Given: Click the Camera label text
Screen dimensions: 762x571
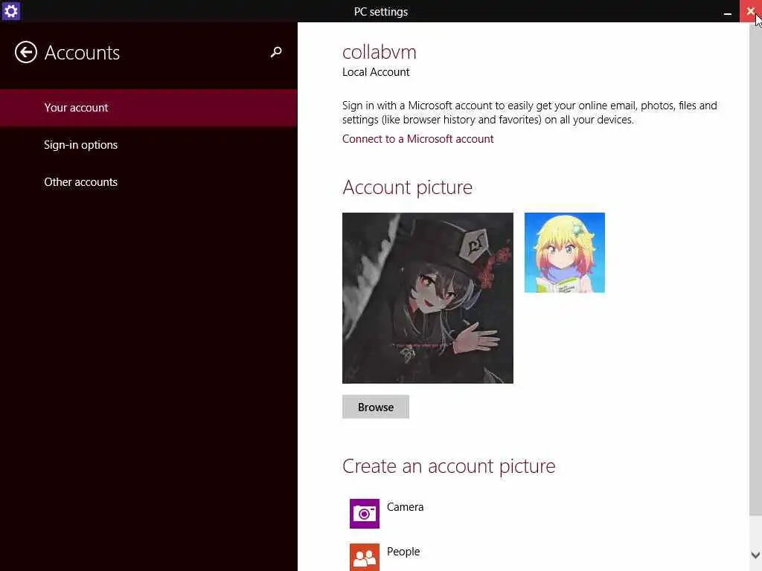Looking at the screenshot, I should [406, 507].
